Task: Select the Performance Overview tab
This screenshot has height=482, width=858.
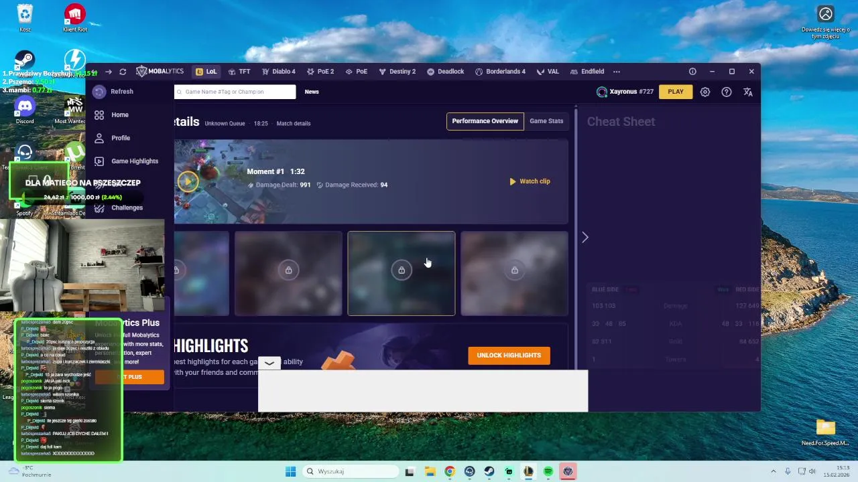Action: point(485,121)
